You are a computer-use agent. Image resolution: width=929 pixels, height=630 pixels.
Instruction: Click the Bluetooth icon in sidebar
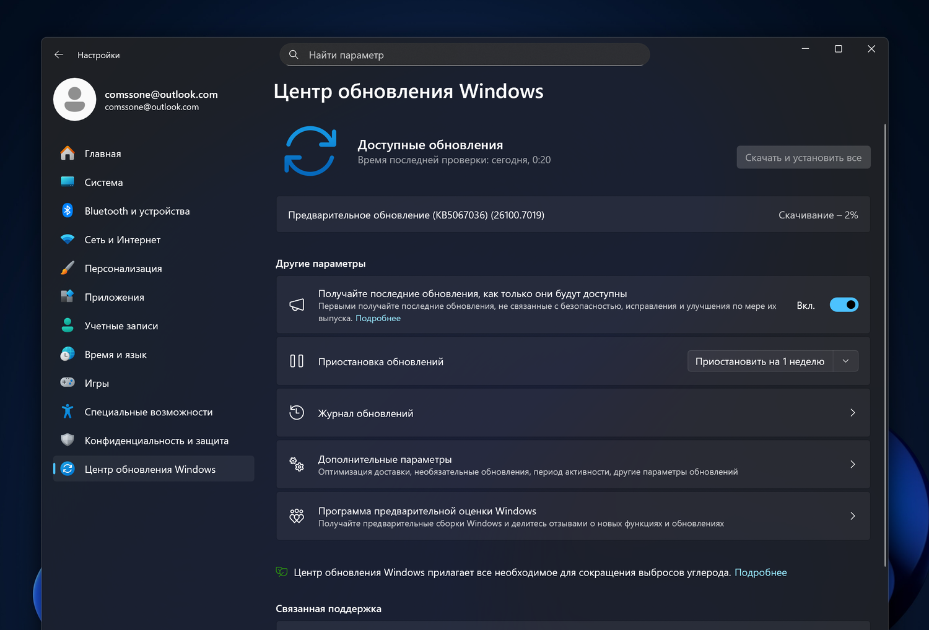click(68, 211)
